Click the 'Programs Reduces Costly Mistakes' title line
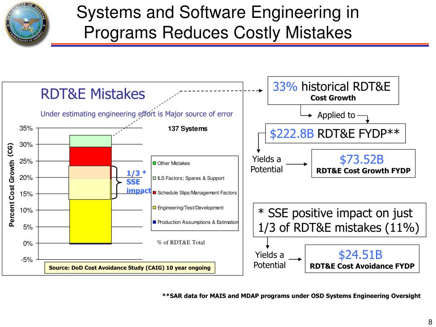The width and height of the screenshot is (436, 327). pos(218,32)
